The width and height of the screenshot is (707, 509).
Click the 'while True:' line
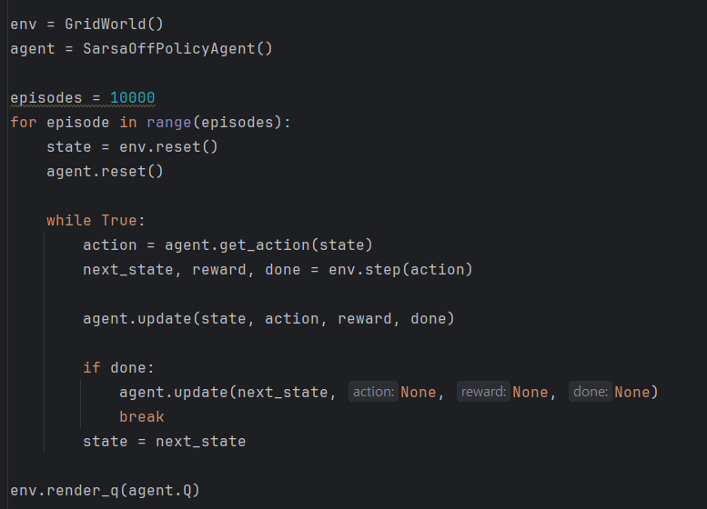pos(96,220)
